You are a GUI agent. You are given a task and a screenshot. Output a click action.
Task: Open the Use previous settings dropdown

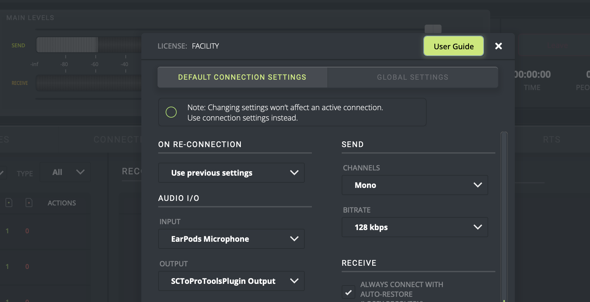[x=231, y=173]
